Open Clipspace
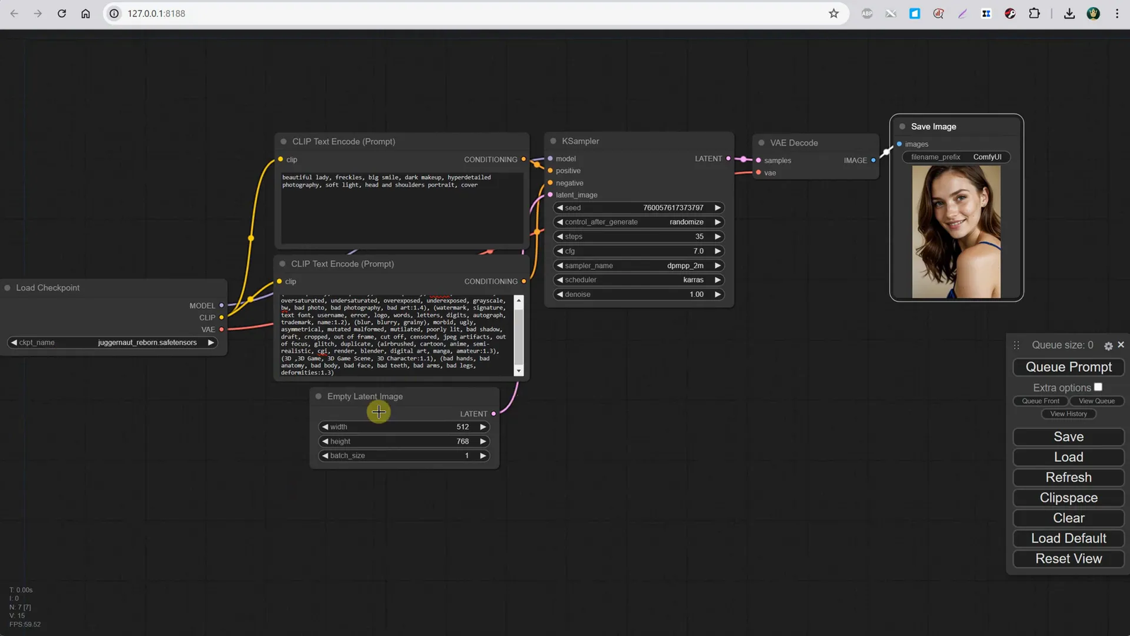 tap(1069, 498)
